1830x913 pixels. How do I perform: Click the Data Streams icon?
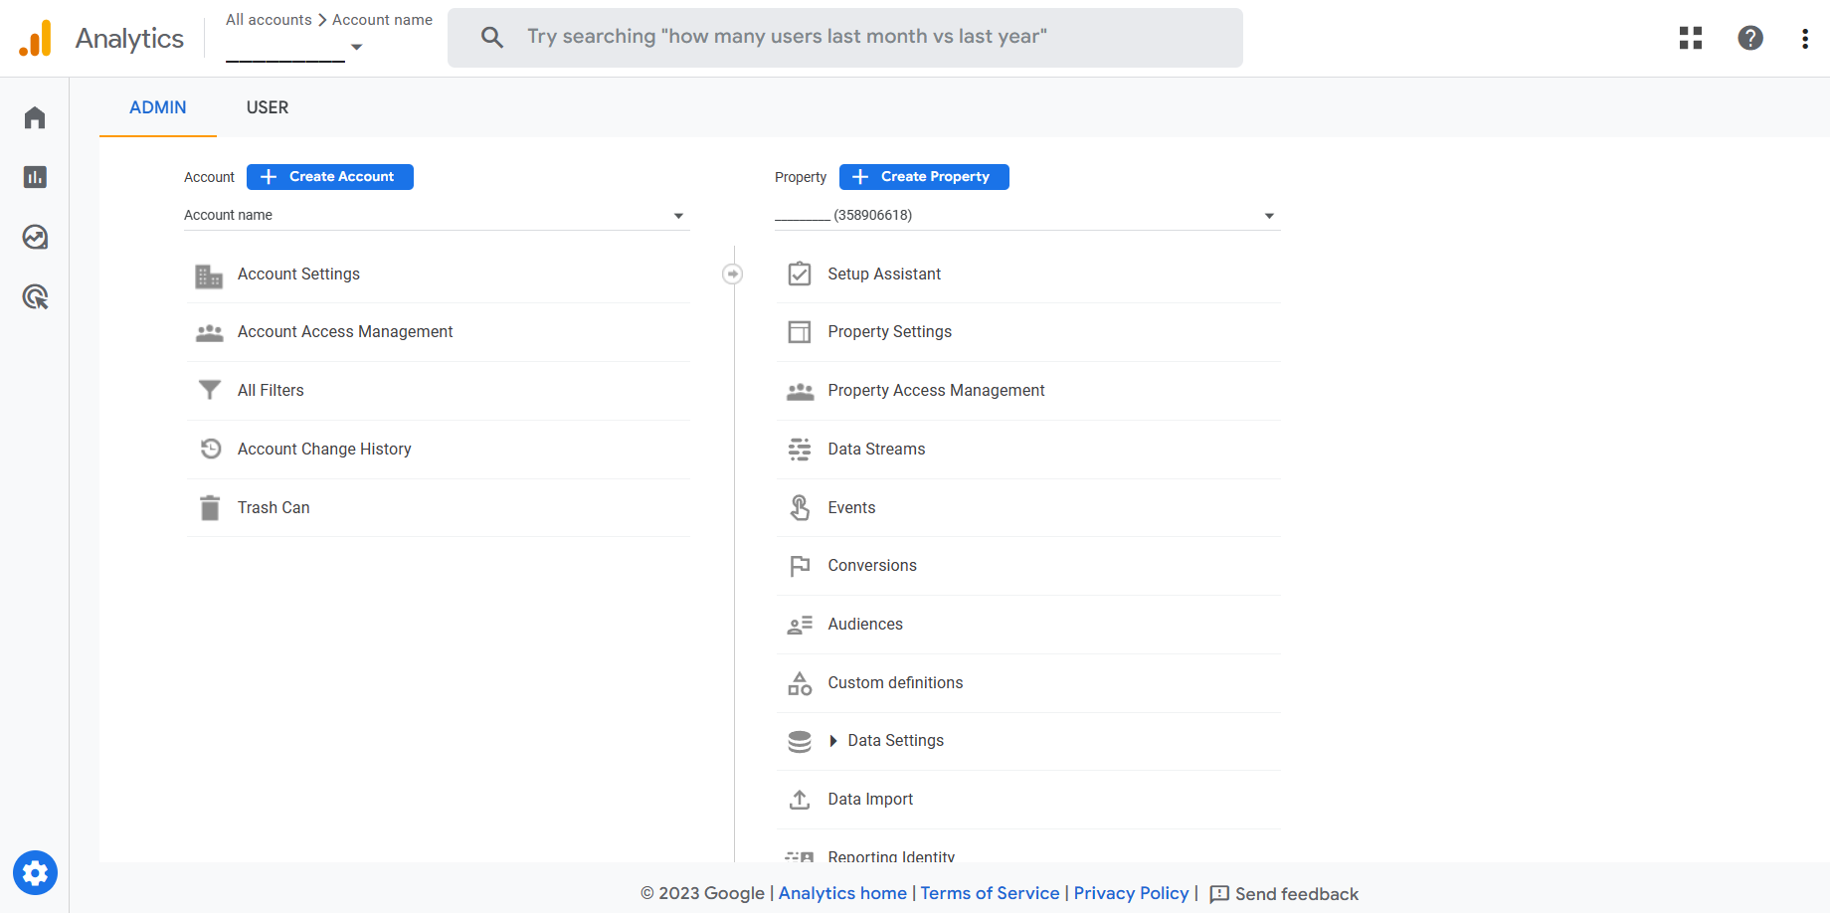(x=800, y=450)
